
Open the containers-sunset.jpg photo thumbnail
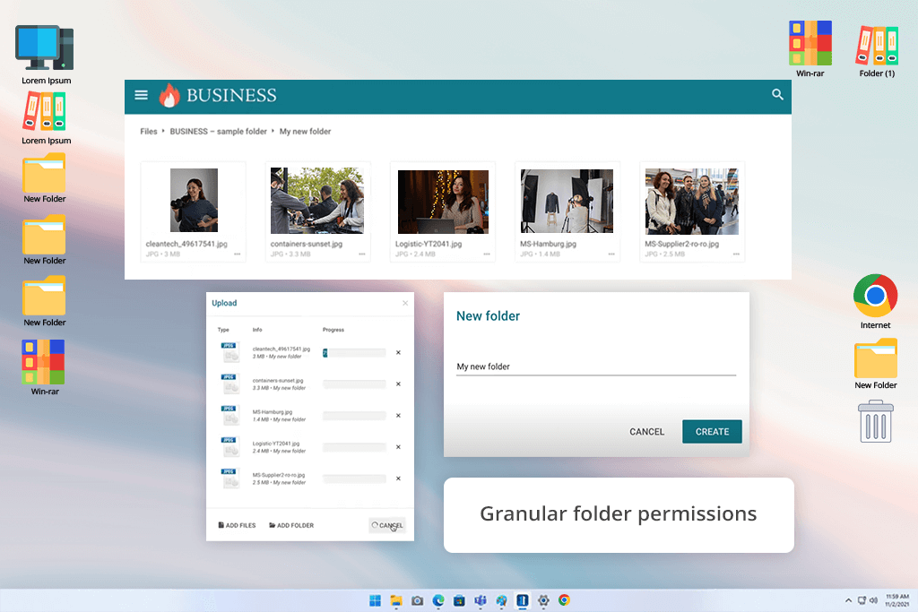316,201
